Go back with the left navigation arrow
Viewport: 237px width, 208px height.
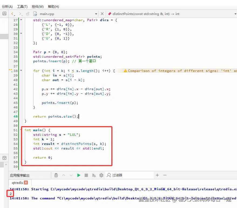tap(13, 14)
